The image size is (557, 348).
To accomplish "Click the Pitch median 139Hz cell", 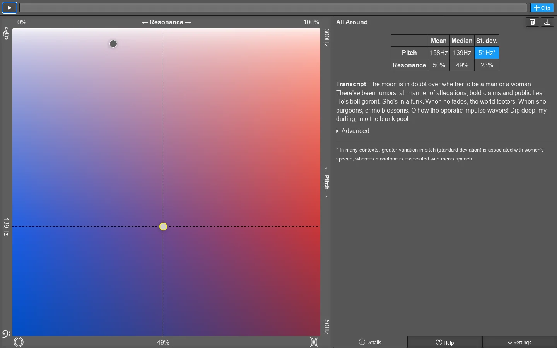I will pyautogui.click(x=462, y=53).
